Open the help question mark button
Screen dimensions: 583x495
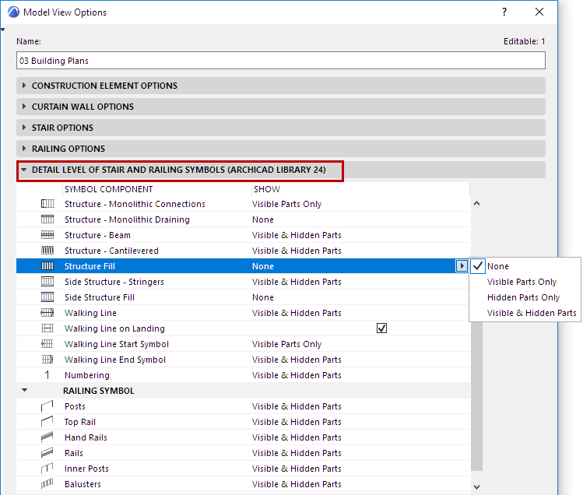(x=504, y=12)
